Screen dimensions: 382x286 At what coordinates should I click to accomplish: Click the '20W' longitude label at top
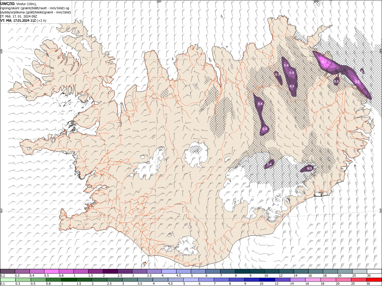[x=159, y=1]
